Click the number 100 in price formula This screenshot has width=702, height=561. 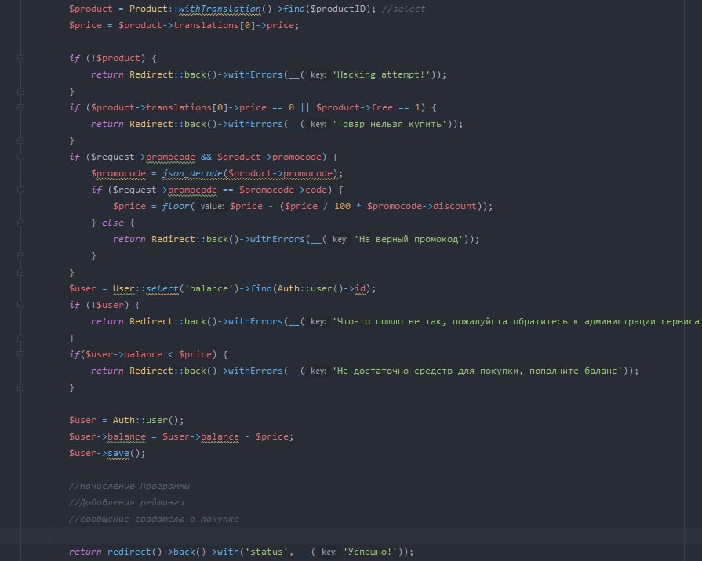343,206
